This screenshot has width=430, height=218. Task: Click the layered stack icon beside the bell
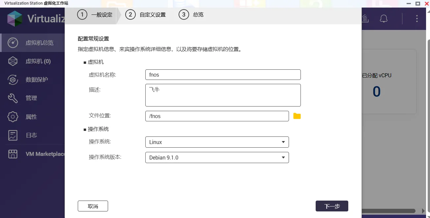point(365,18)
